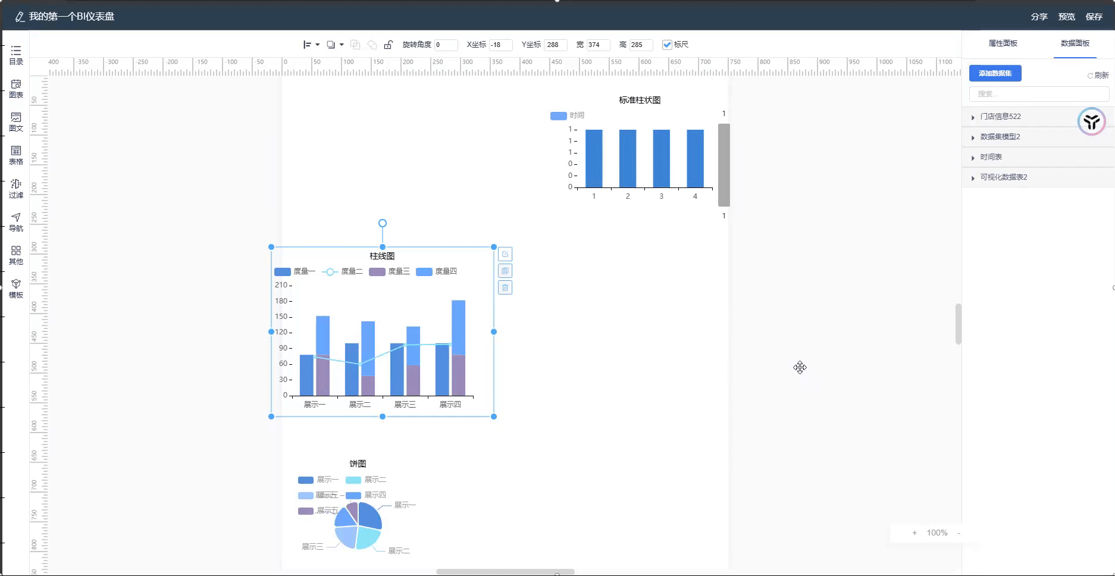
Task: Click 保存 to save dashboard
Action: click(1094, 17)
